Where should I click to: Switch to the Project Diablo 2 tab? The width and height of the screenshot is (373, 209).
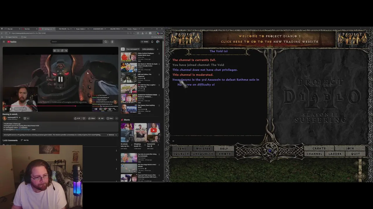[81, 29]
